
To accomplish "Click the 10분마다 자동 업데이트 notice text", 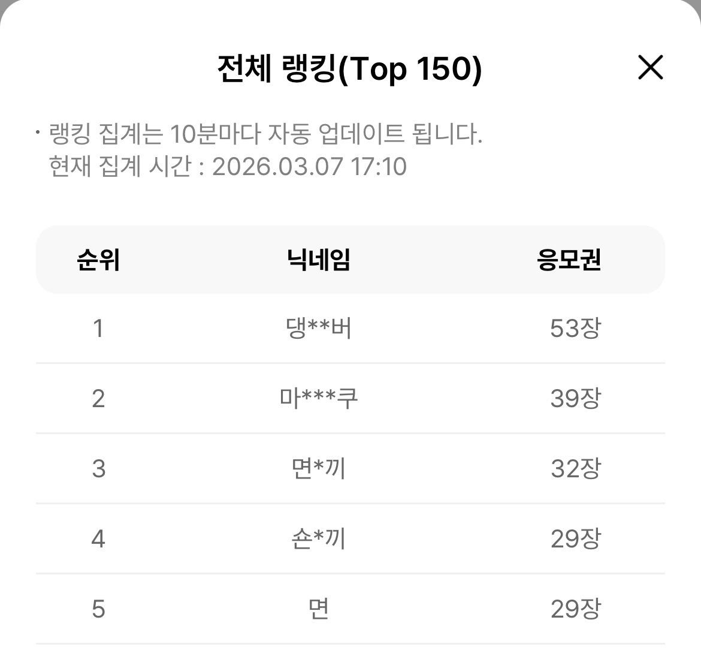I will (x=265, y=133).
